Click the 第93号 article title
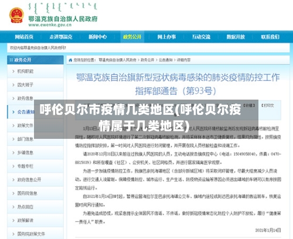The height and width of the screenshot is (239, 293). point(178,84)
